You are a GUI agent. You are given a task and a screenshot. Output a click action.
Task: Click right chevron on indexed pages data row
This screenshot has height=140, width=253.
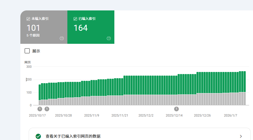(241, 136)
